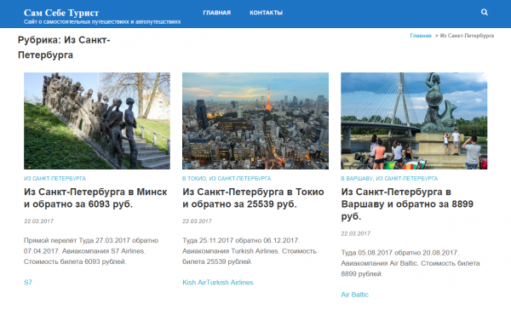The width and height of the screenshot is (511, 310).
Task: Open post title about Minsk for 6093 руб.
Action: pyautogui.click(x=95, y=198)
